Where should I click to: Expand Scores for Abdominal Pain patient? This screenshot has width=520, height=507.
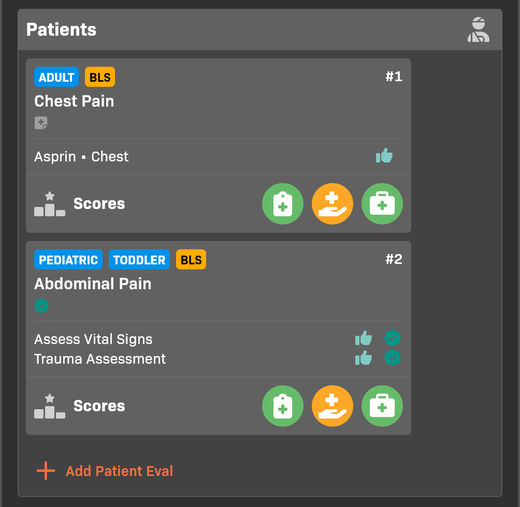pyautogui.click(x=98, y=406)
